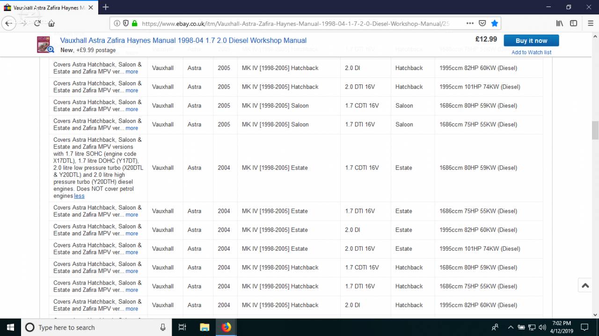
Task: Open File Explorer from taskbar
Action: [x=205, y=327]
